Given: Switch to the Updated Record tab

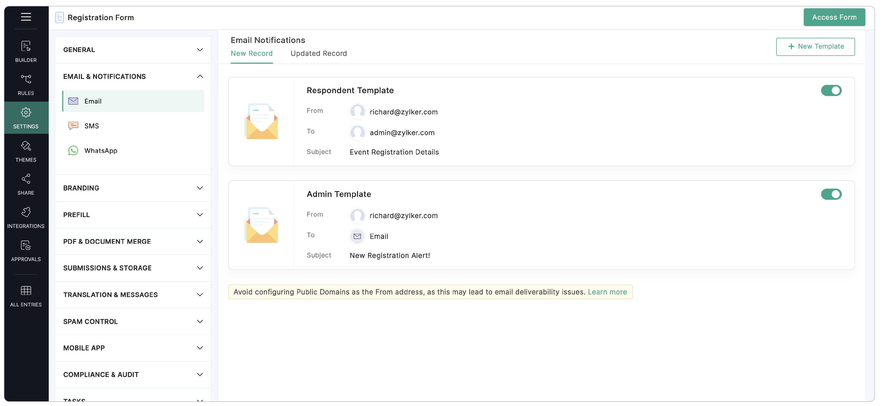Looking at the screenshot, I should tap(318, 53).
